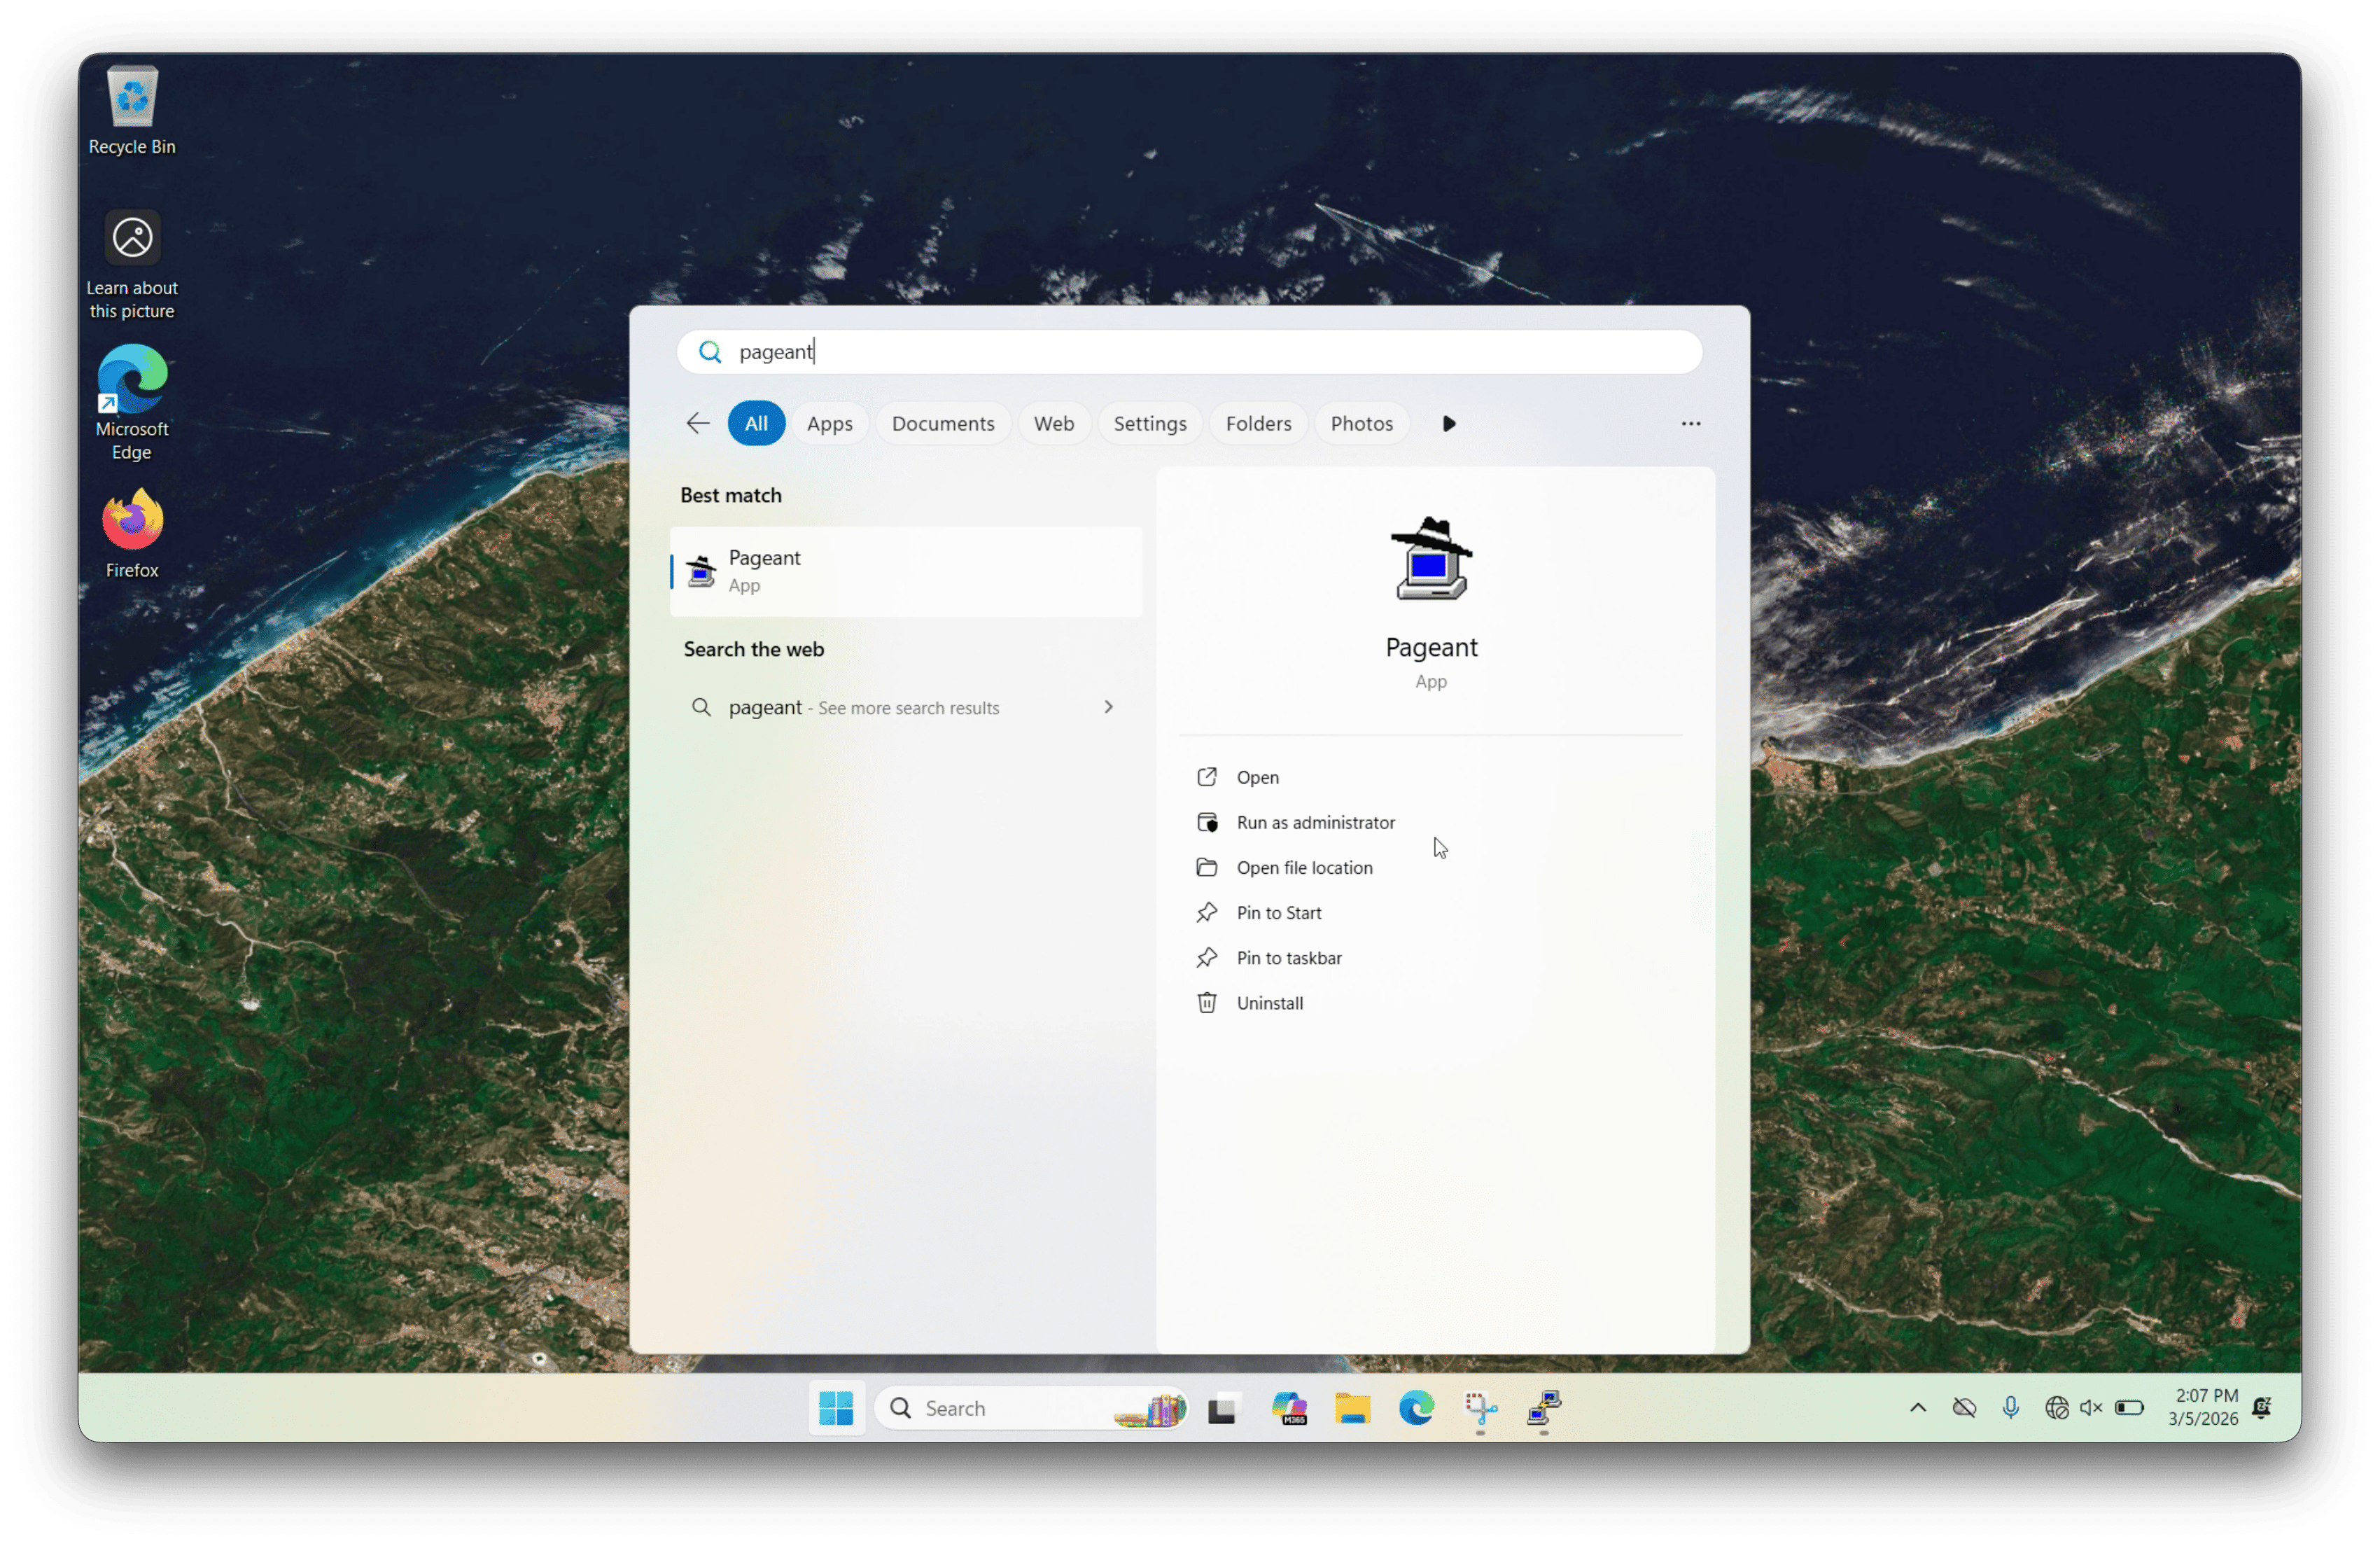Image resolution: width=2380 pixels, height=1546 pixels.
Task: Click the cloud sync-off tray icon
Action: pyautogui.click(x=1964, y=1408)
